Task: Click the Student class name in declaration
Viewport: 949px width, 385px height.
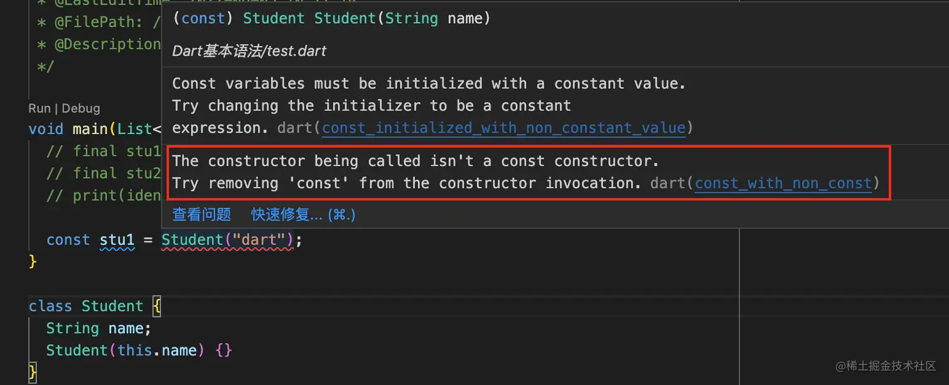Action: click(112, 306)
